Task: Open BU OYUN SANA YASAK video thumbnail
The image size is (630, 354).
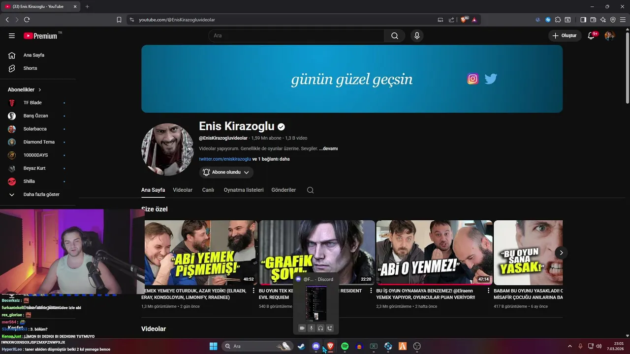Action: (528, 253)
